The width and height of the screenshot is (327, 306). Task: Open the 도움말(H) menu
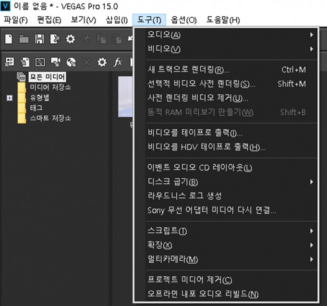point(223,20)
